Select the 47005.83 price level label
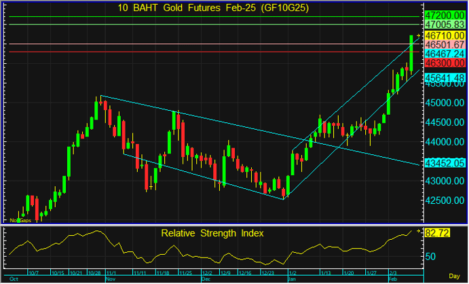The image size is (469, 284). click(444, 24)
